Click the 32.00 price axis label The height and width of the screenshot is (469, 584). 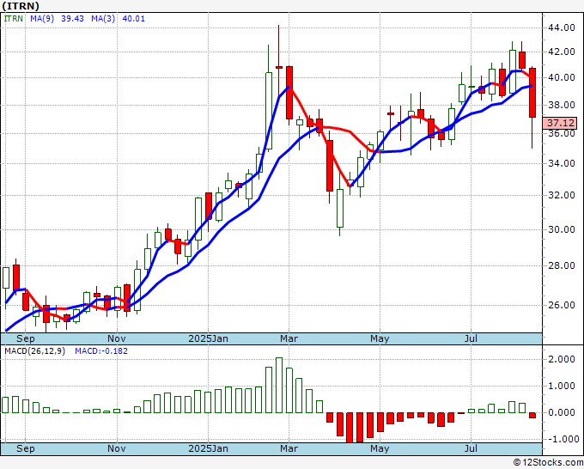tap(561, 195)
